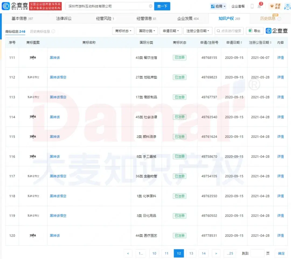
Task: Open 黑神话 link in row 115
Action: (55, 137)
